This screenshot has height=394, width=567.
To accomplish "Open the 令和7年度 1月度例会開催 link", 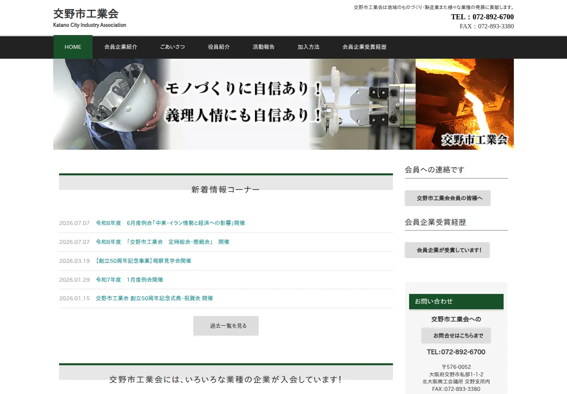I will click(x=130, y=280).
